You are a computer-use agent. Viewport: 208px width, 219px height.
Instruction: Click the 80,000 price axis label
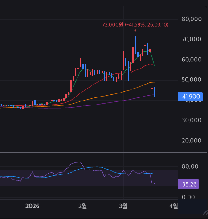click(x=192, y=19)
